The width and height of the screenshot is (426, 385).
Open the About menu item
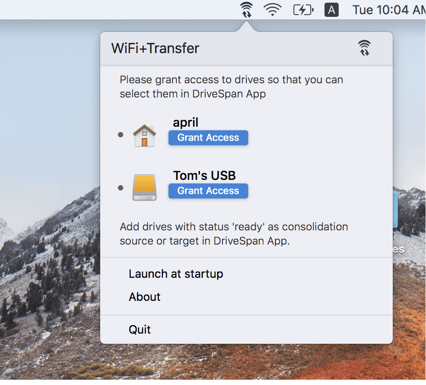145,297
